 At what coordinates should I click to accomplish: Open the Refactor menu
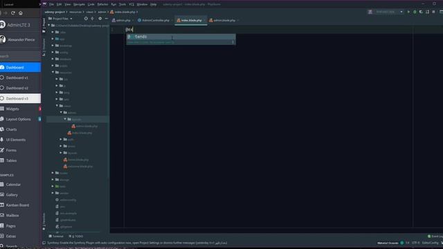tap(102, 4)
